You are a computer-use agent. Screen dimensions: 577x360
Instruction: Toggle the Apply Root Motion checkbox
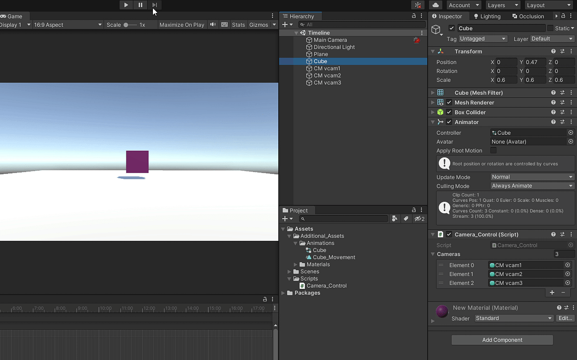pyautogui.click(x=493, y=150)
